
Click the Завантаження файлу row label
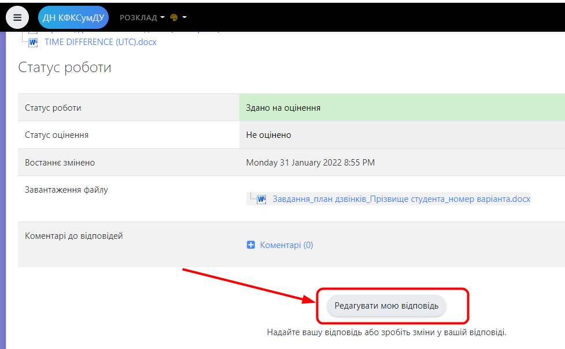67,189
